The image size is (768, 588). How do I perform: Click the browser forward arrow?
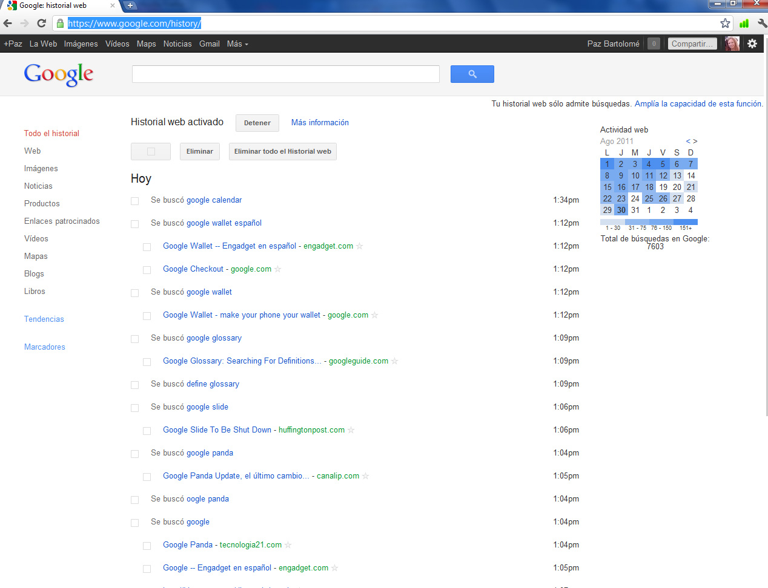coord(25,24)
